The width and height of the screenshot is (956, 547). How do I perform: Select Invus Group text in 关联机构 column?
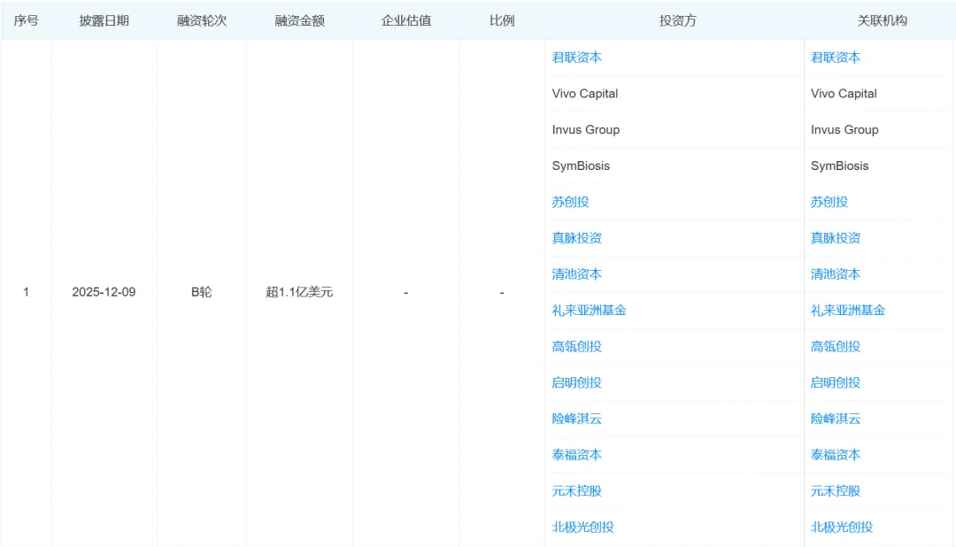844,129
